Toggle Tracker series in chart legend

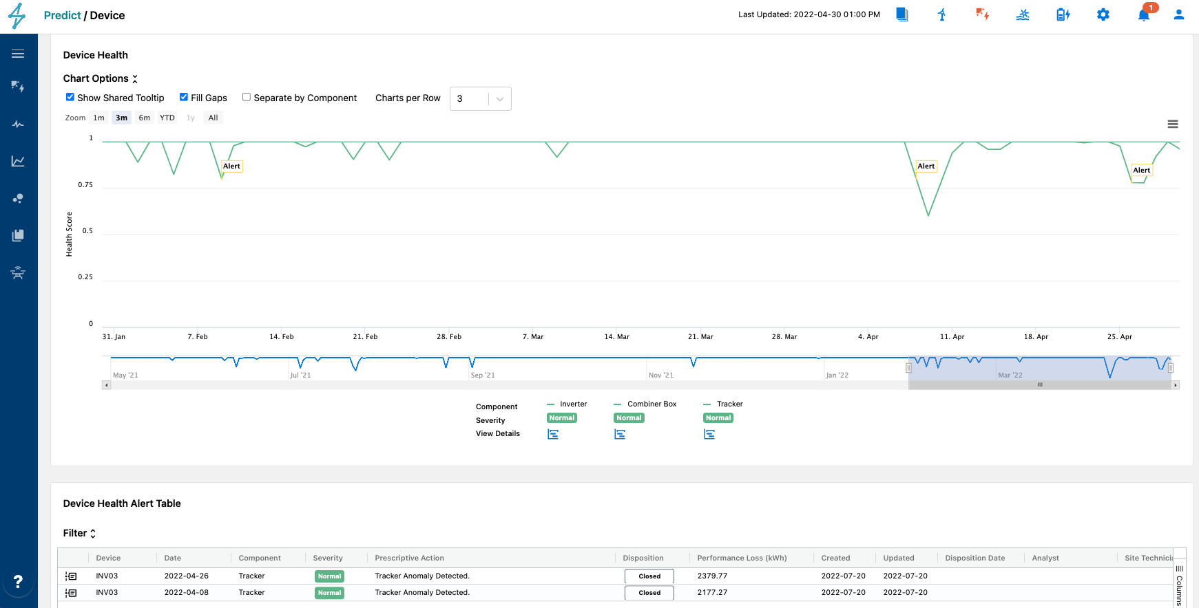(x=723, y=404)
